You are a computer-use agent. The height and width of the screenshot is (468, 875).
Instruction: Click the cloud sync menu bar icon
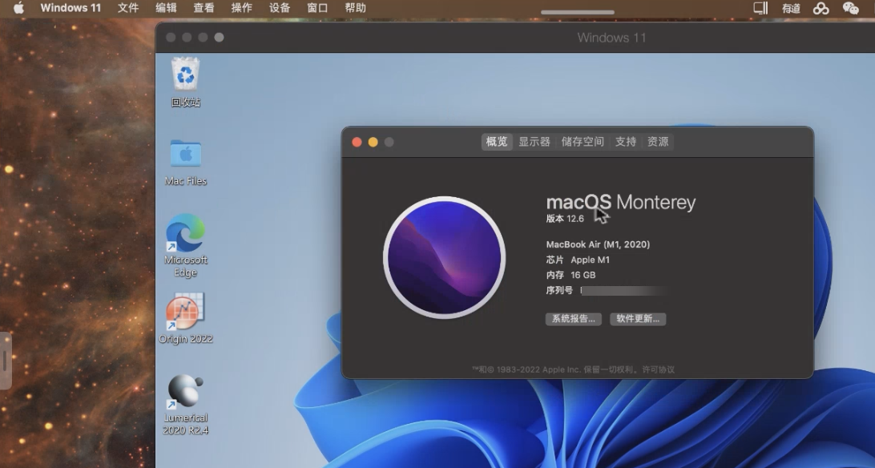point(821,8)
